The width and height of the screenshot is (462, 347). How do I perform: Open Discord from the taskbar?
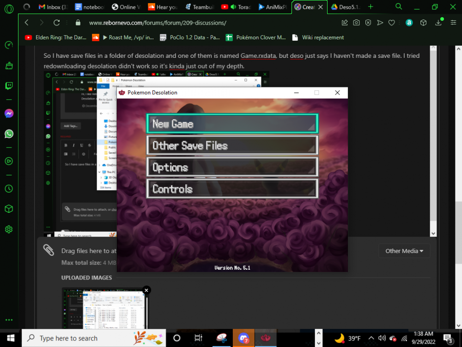click(243, 338)
